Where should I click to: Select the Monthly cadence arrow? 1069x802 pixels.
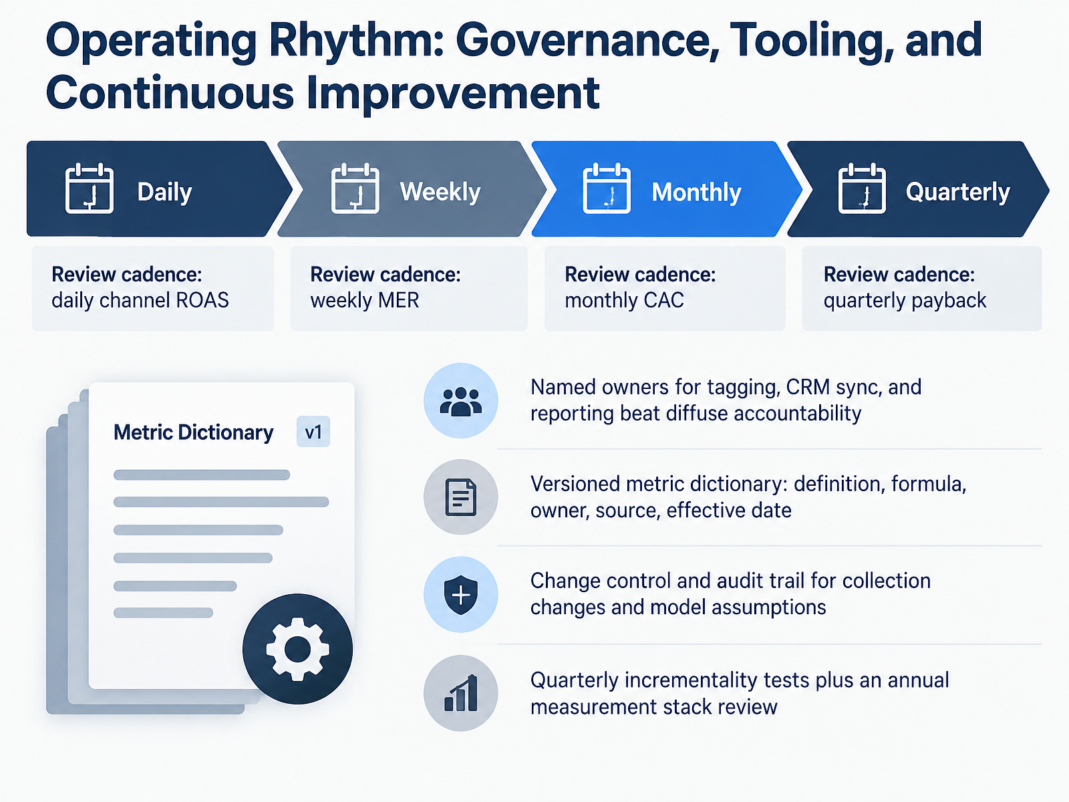(667, 189)
